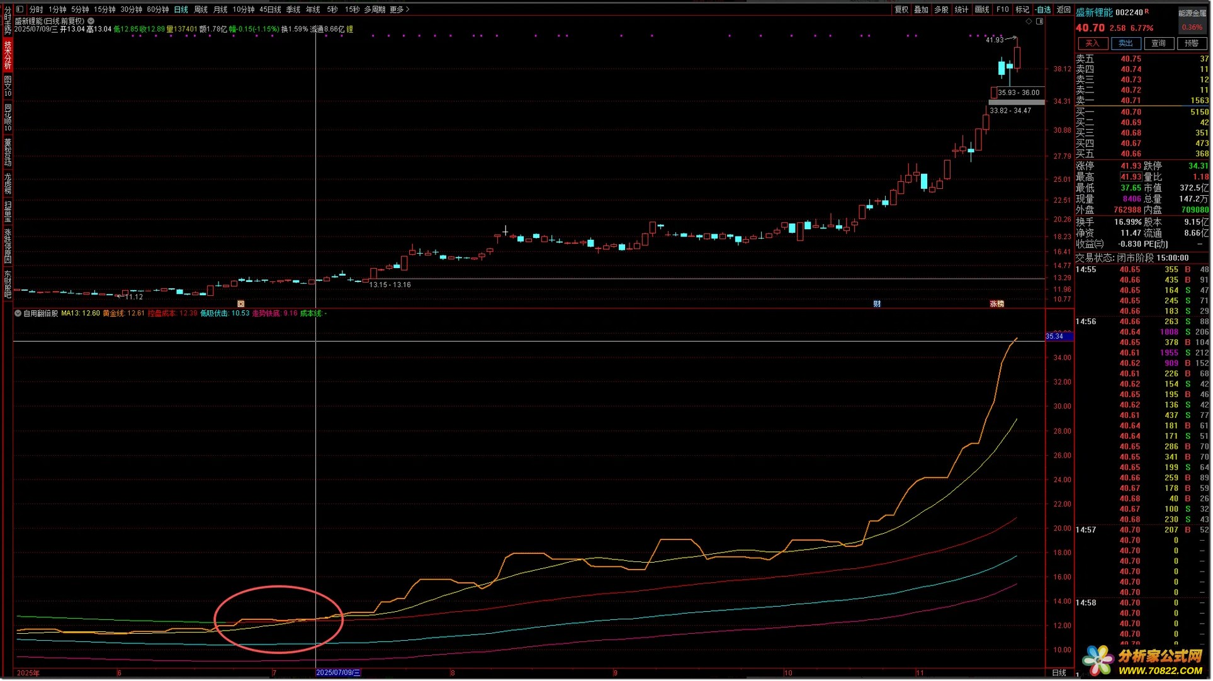Viewport: 1213px width, 681px height.
Task: Click the 锂 sector tag icon
Action: click(x=350, y=29)
